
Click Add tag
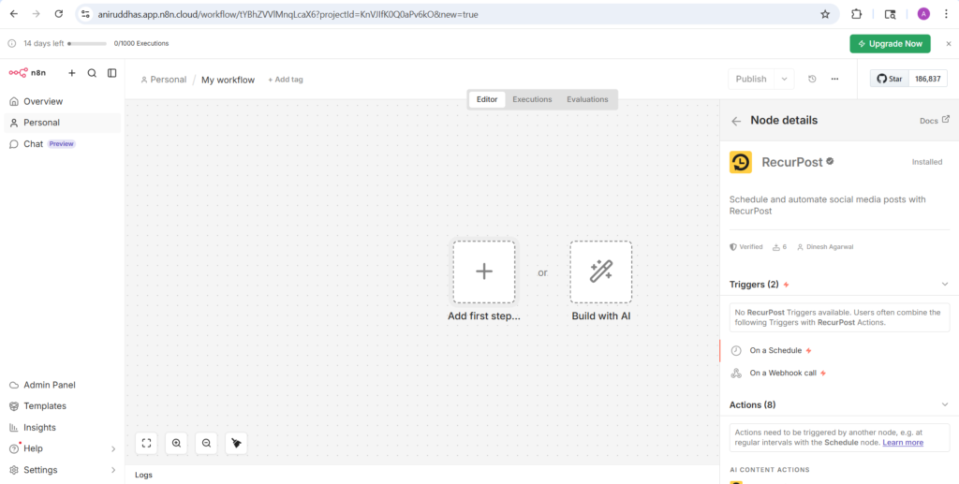[x=285, y=80]
